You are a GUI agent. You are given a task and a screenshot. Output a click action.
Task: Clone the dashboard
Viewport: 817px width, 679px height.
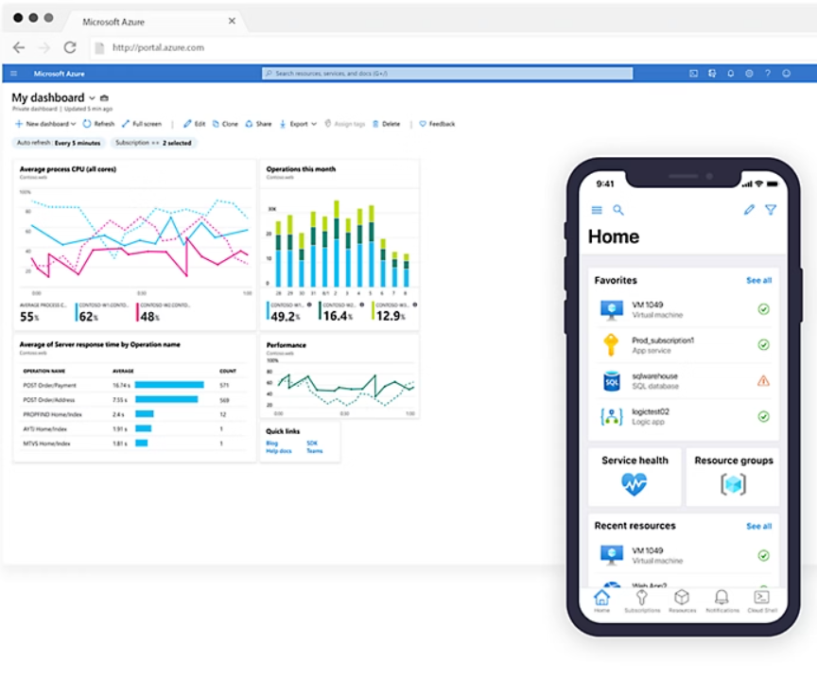(x=225, y=124)
